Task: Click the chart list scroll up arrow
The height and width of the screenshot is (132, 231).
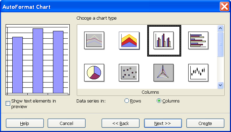Action: [x=220, y=28]
